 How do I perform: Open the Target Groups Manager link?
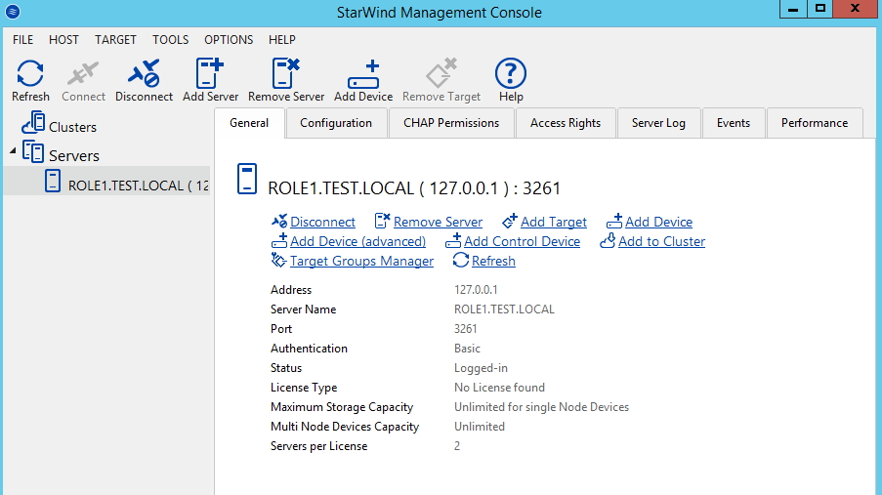tap(361, 261)
